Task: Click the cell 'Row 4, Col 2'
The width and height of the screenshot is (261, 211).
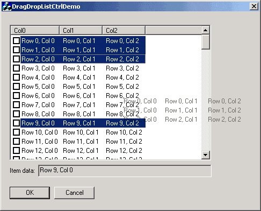Action: 122,78
